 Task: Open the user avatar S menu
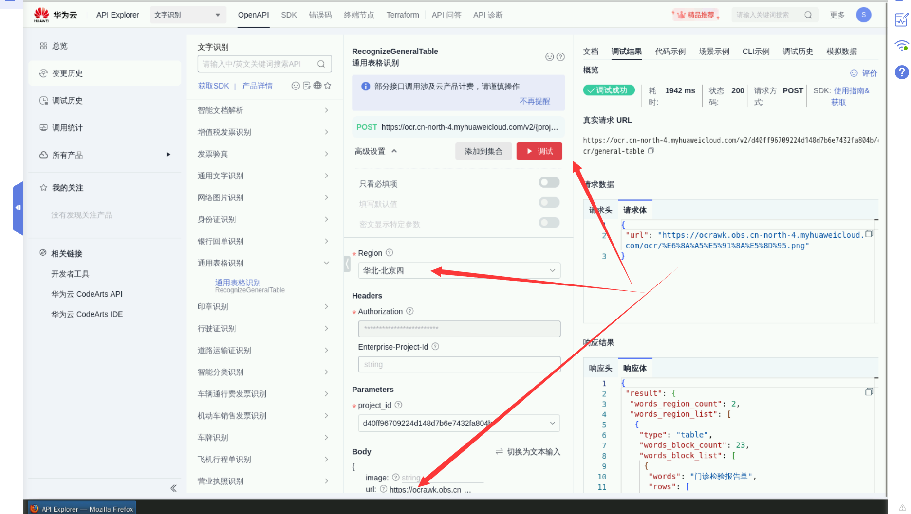coord(863,15)
